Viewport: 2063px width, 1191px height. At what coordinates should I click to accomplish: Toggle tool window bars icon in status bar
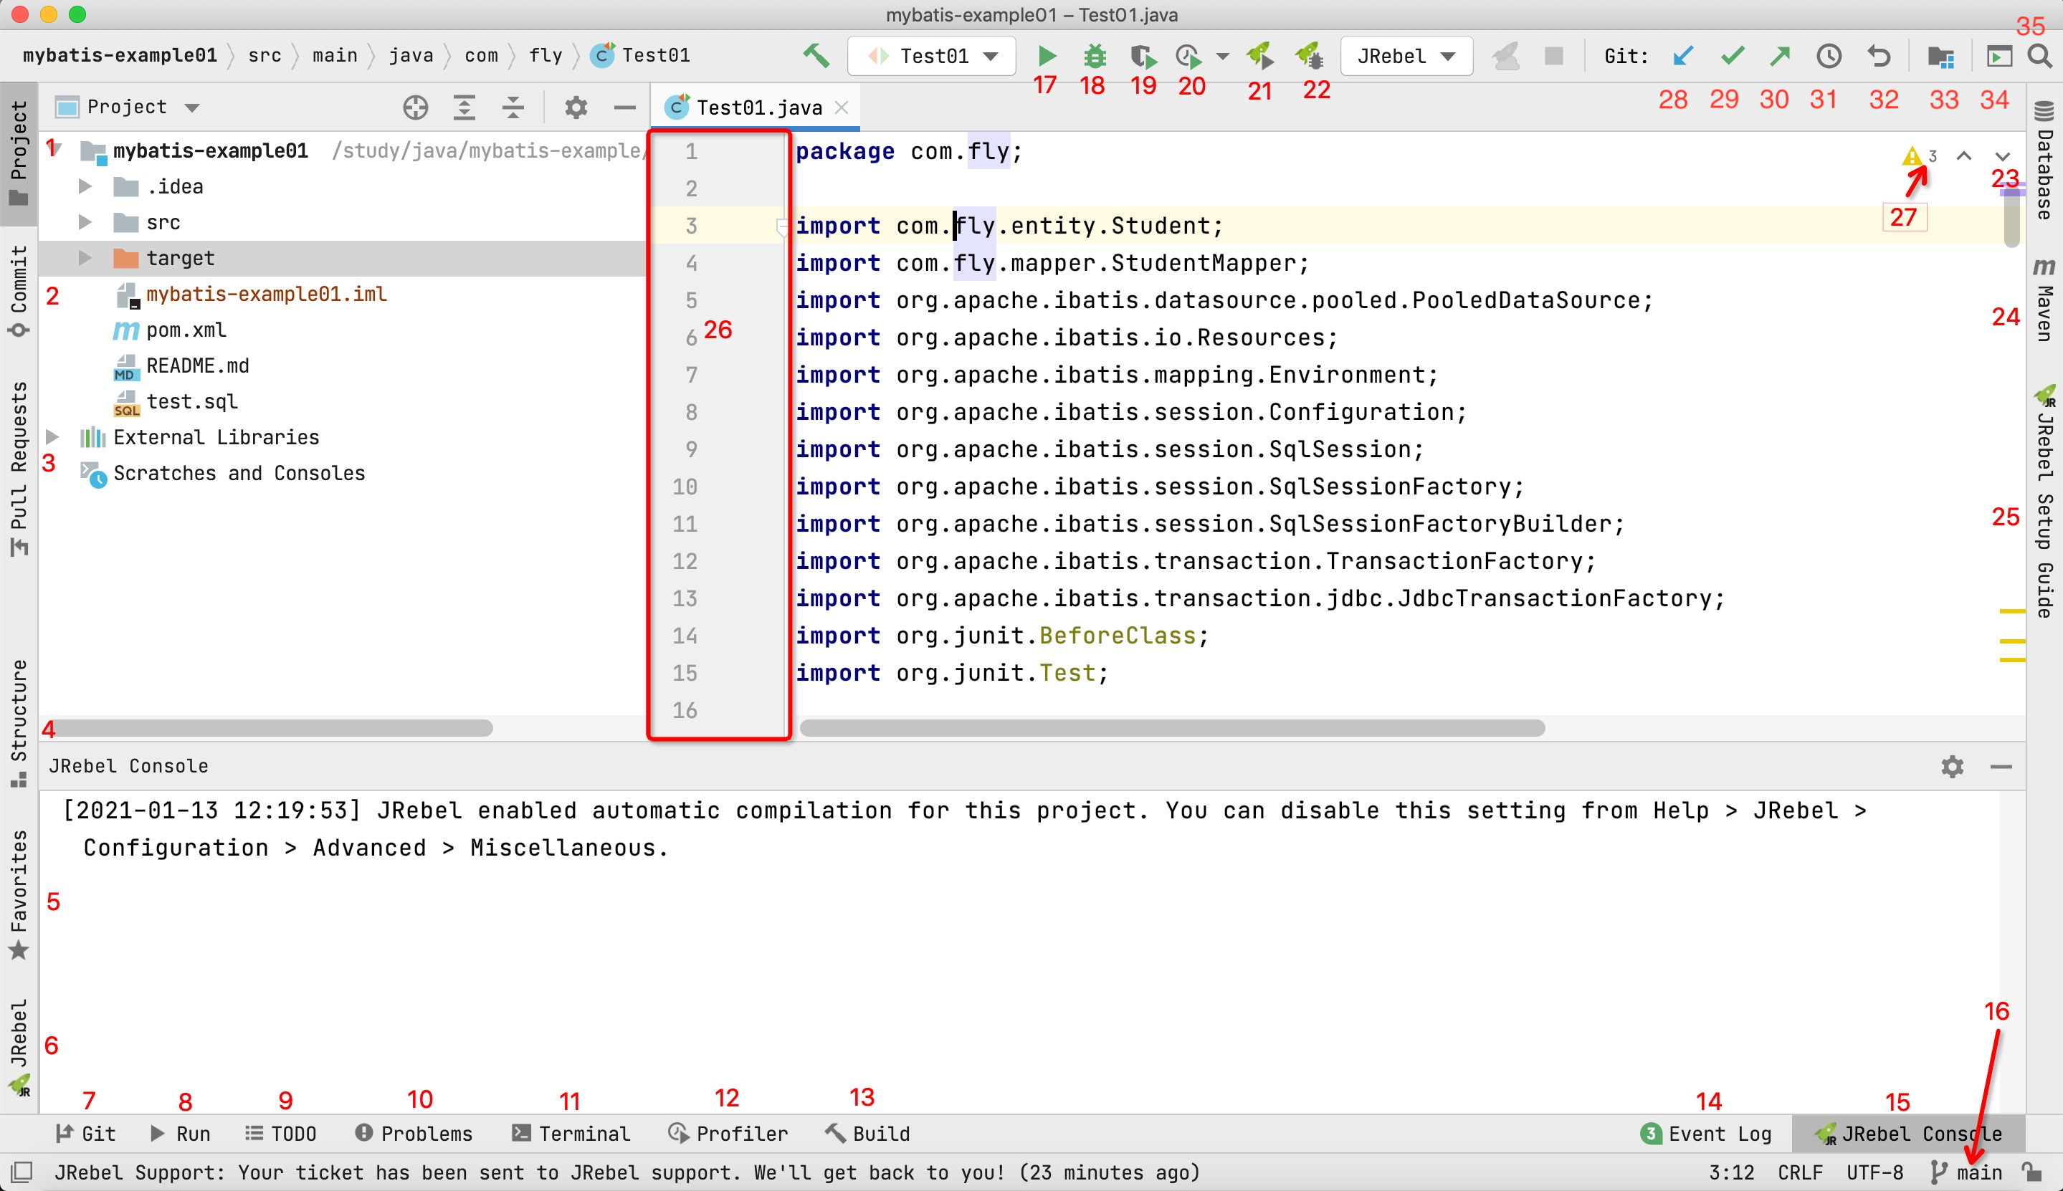[22, 1172]
